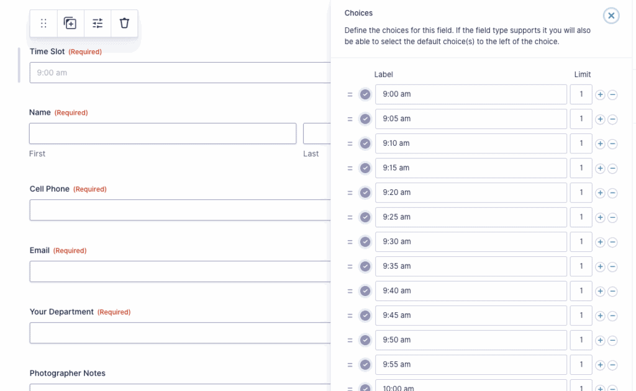
Task: Toggle default selection for 9:20 am
Action: click(x=365, y=193)
